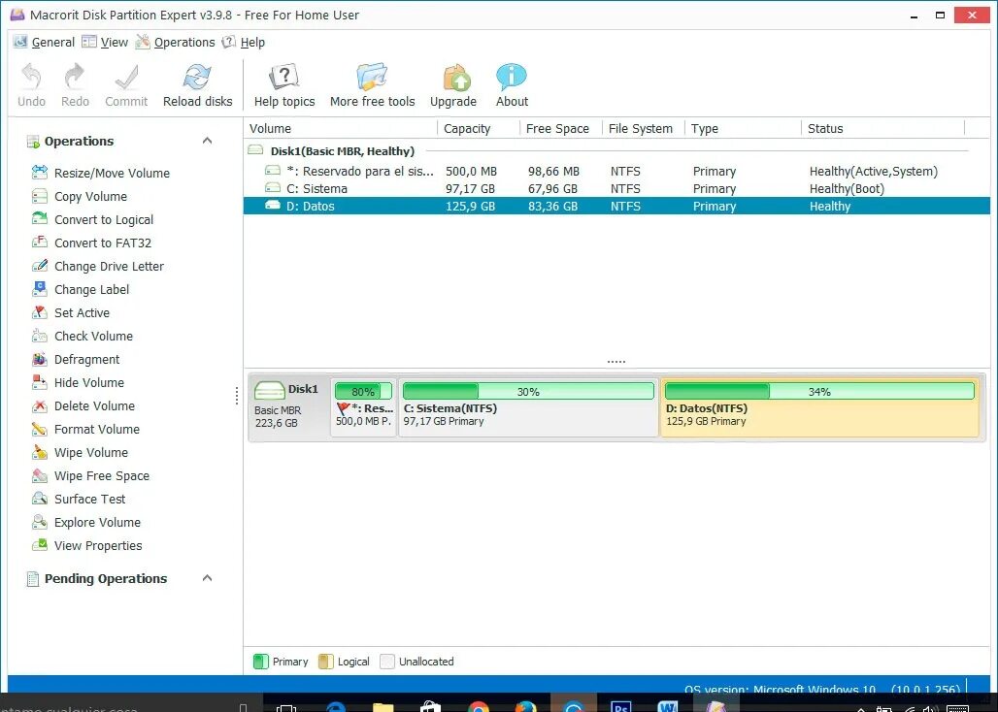Select Resize/Move Volume operation
998x712 pixels.
101,173
